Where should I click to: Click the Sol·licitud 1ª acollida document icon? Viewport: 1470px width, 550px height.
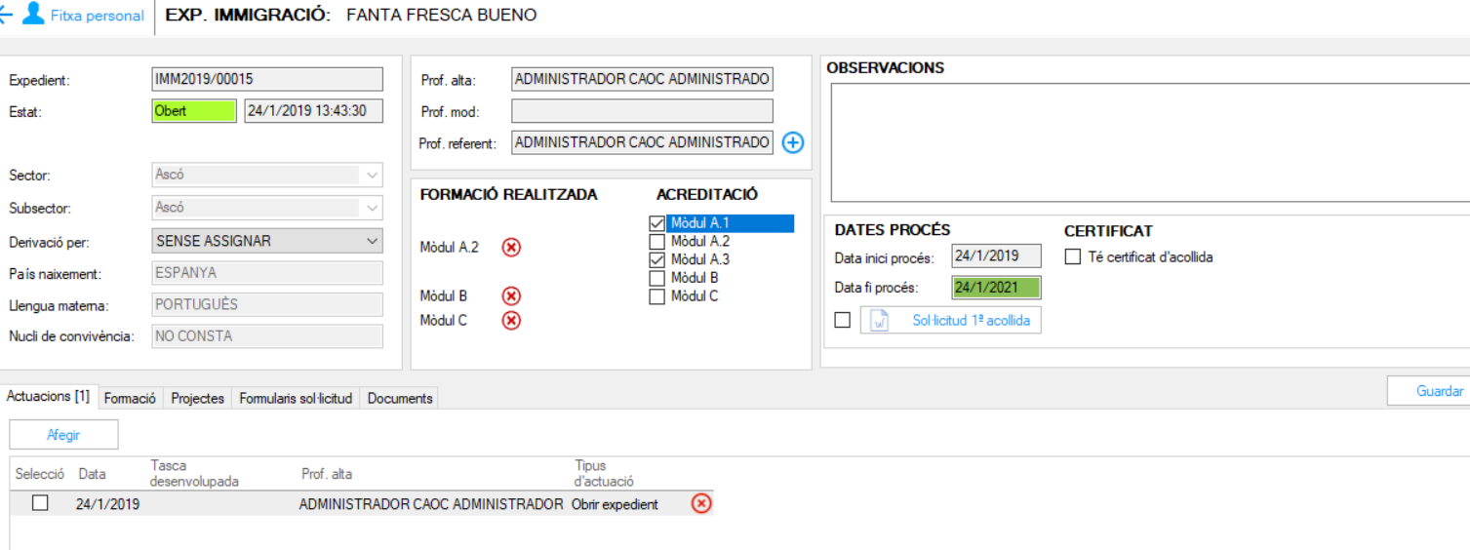[x=879, y=321]
